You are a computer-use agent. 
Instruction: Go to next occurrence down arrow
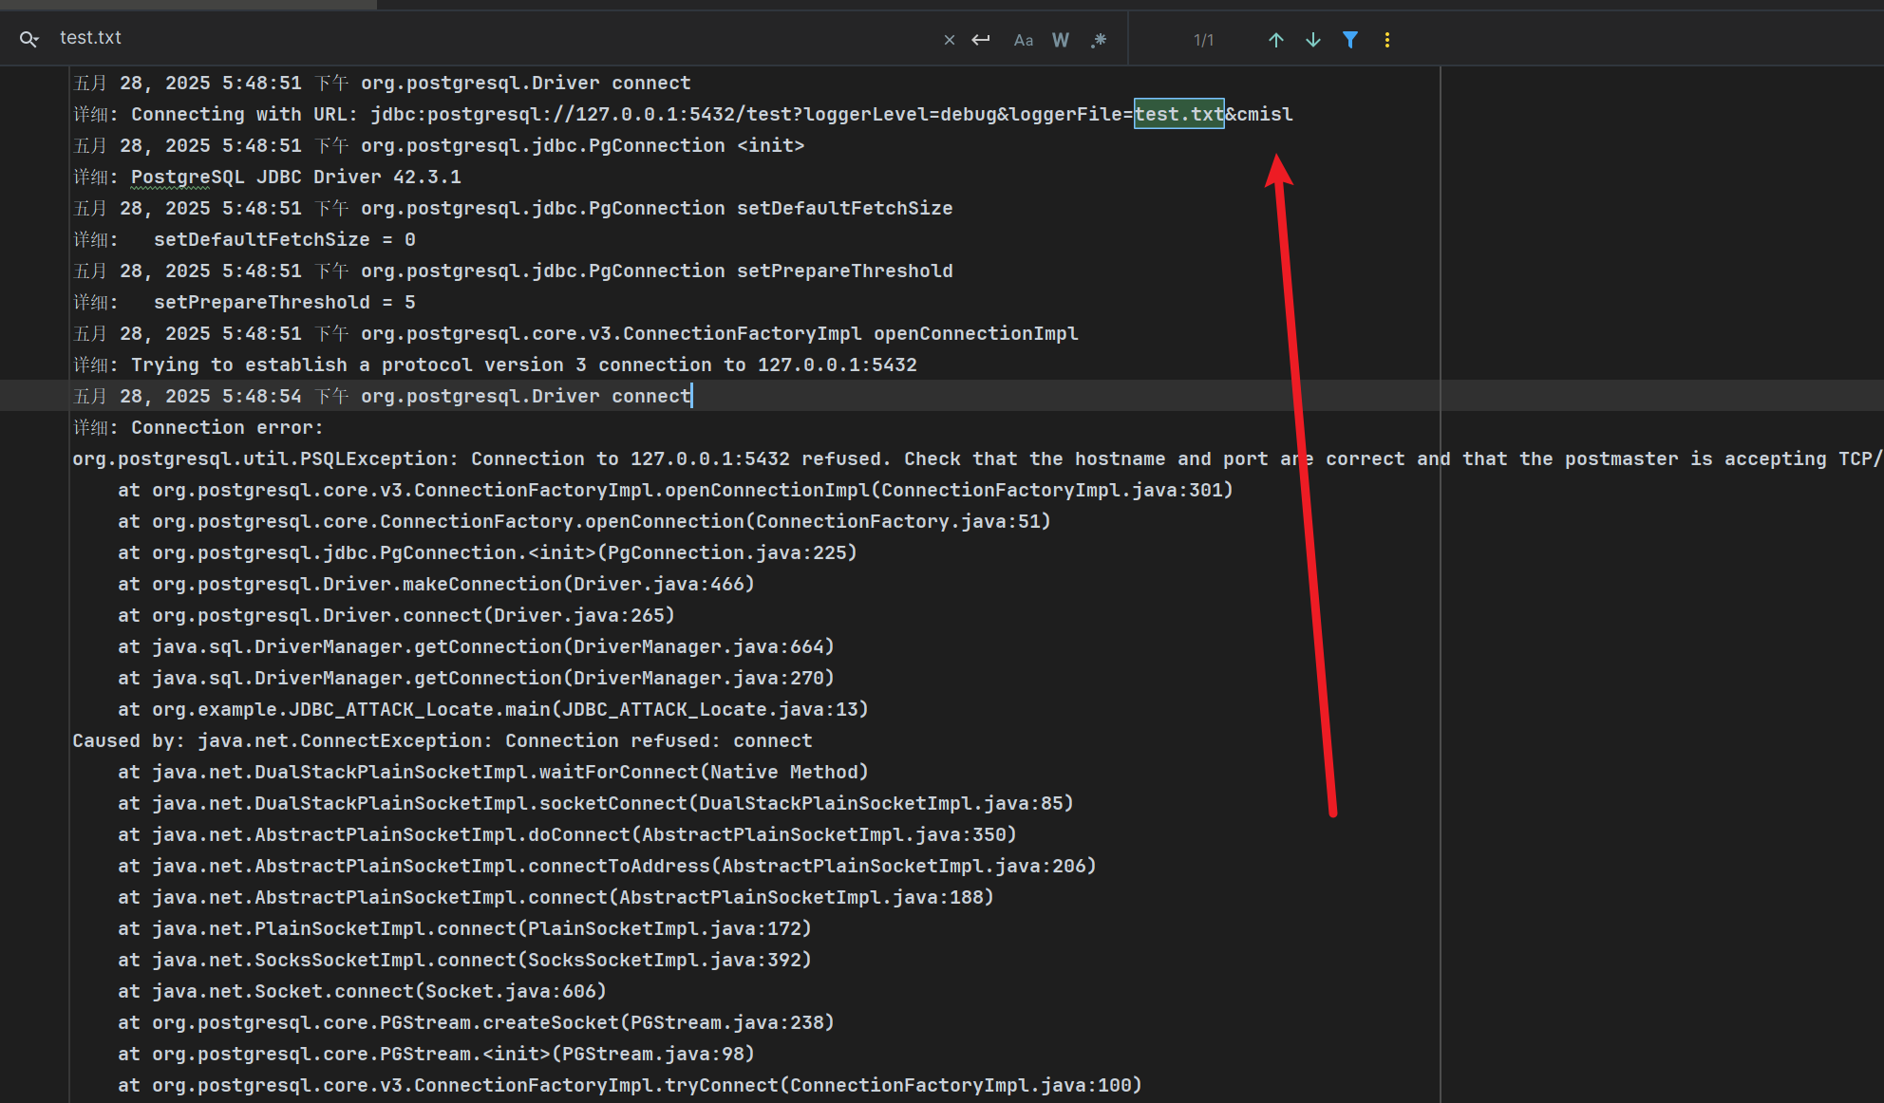click(x=1312, y=40)
